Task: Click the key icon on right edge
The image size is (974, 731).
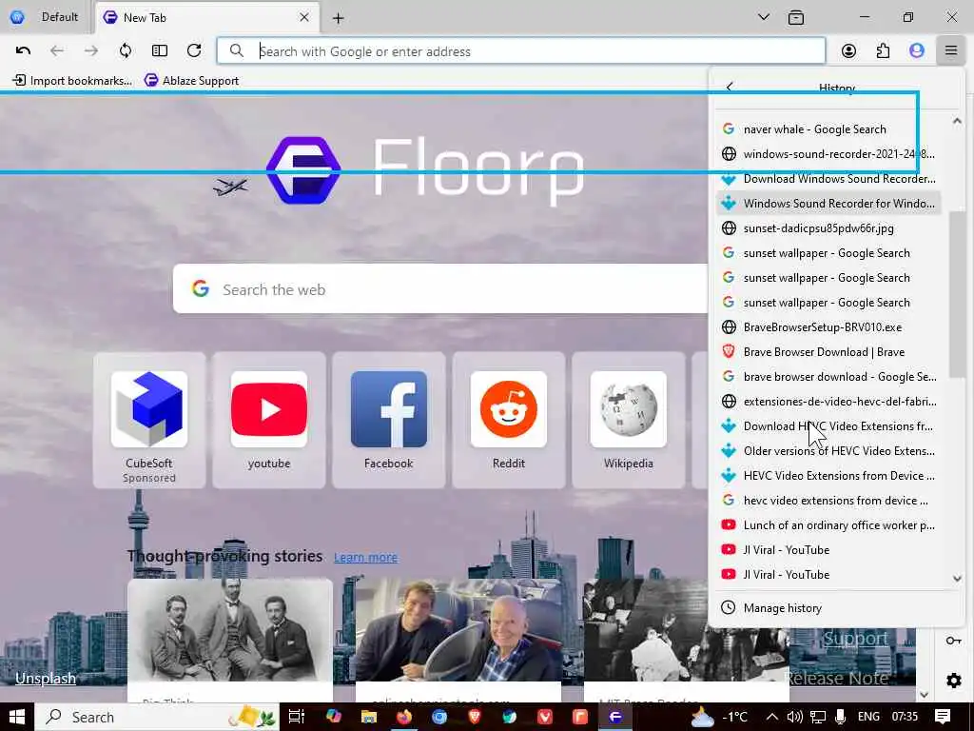Action: (953, 641)
